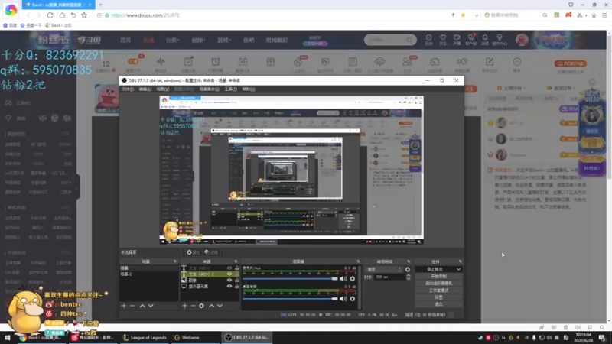The width and height of the screenshot is (612, 344).
Task: Remove selected scene with minus icon
Action: (x=132, y=306)
